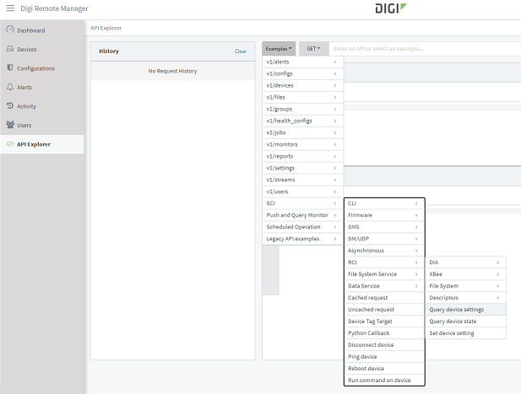Click the Dashboard gauge icon

10,30
